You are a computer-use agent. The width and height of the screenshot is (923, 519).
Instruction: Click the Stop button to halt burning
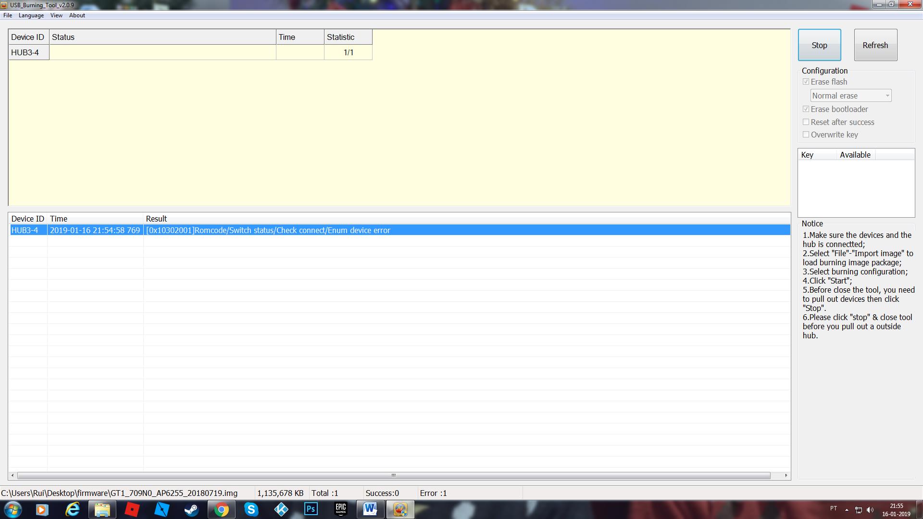coord(820,44)
